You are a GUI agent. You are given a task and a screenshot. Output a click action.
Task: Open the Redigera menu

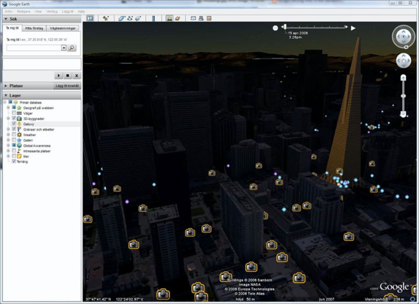tap(24, 12)
